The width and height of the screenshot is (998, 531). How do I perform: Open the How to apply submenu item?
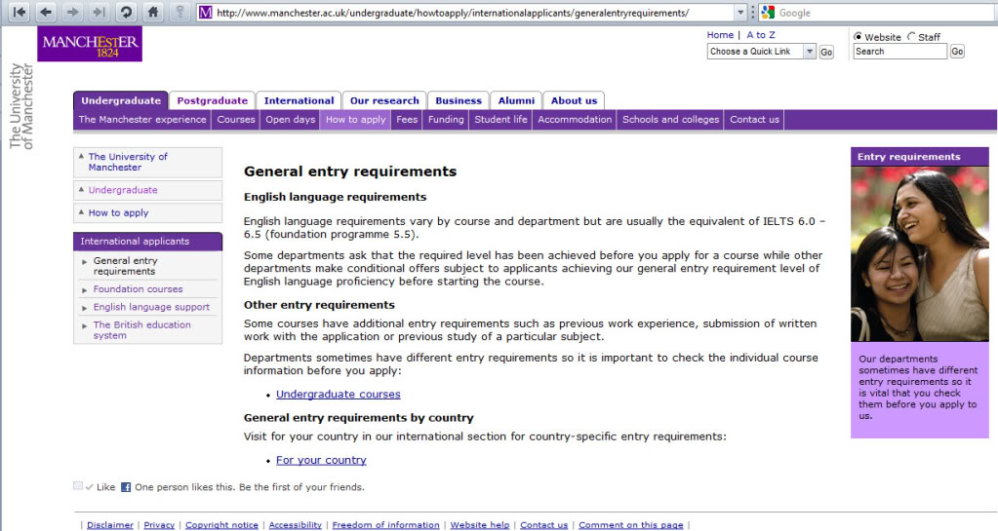tap(356, 120)
